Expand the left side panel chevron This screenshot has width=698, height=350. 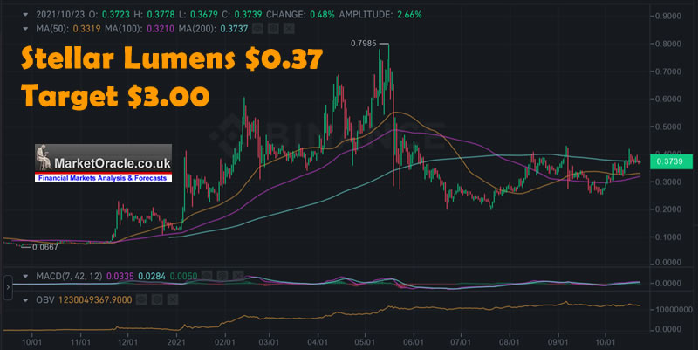(x=8, y=288)
